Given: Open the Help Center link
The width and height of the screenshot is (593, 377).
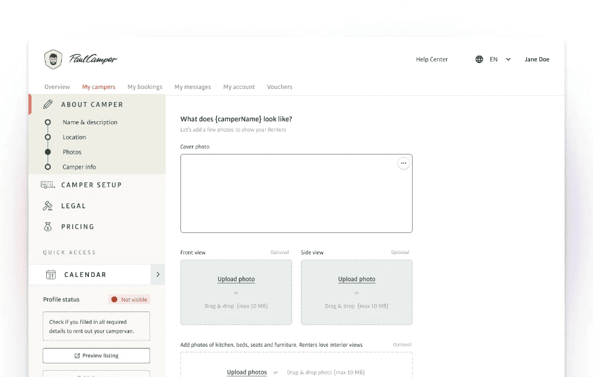Looking at the screenshot, I should pos(432,59).
